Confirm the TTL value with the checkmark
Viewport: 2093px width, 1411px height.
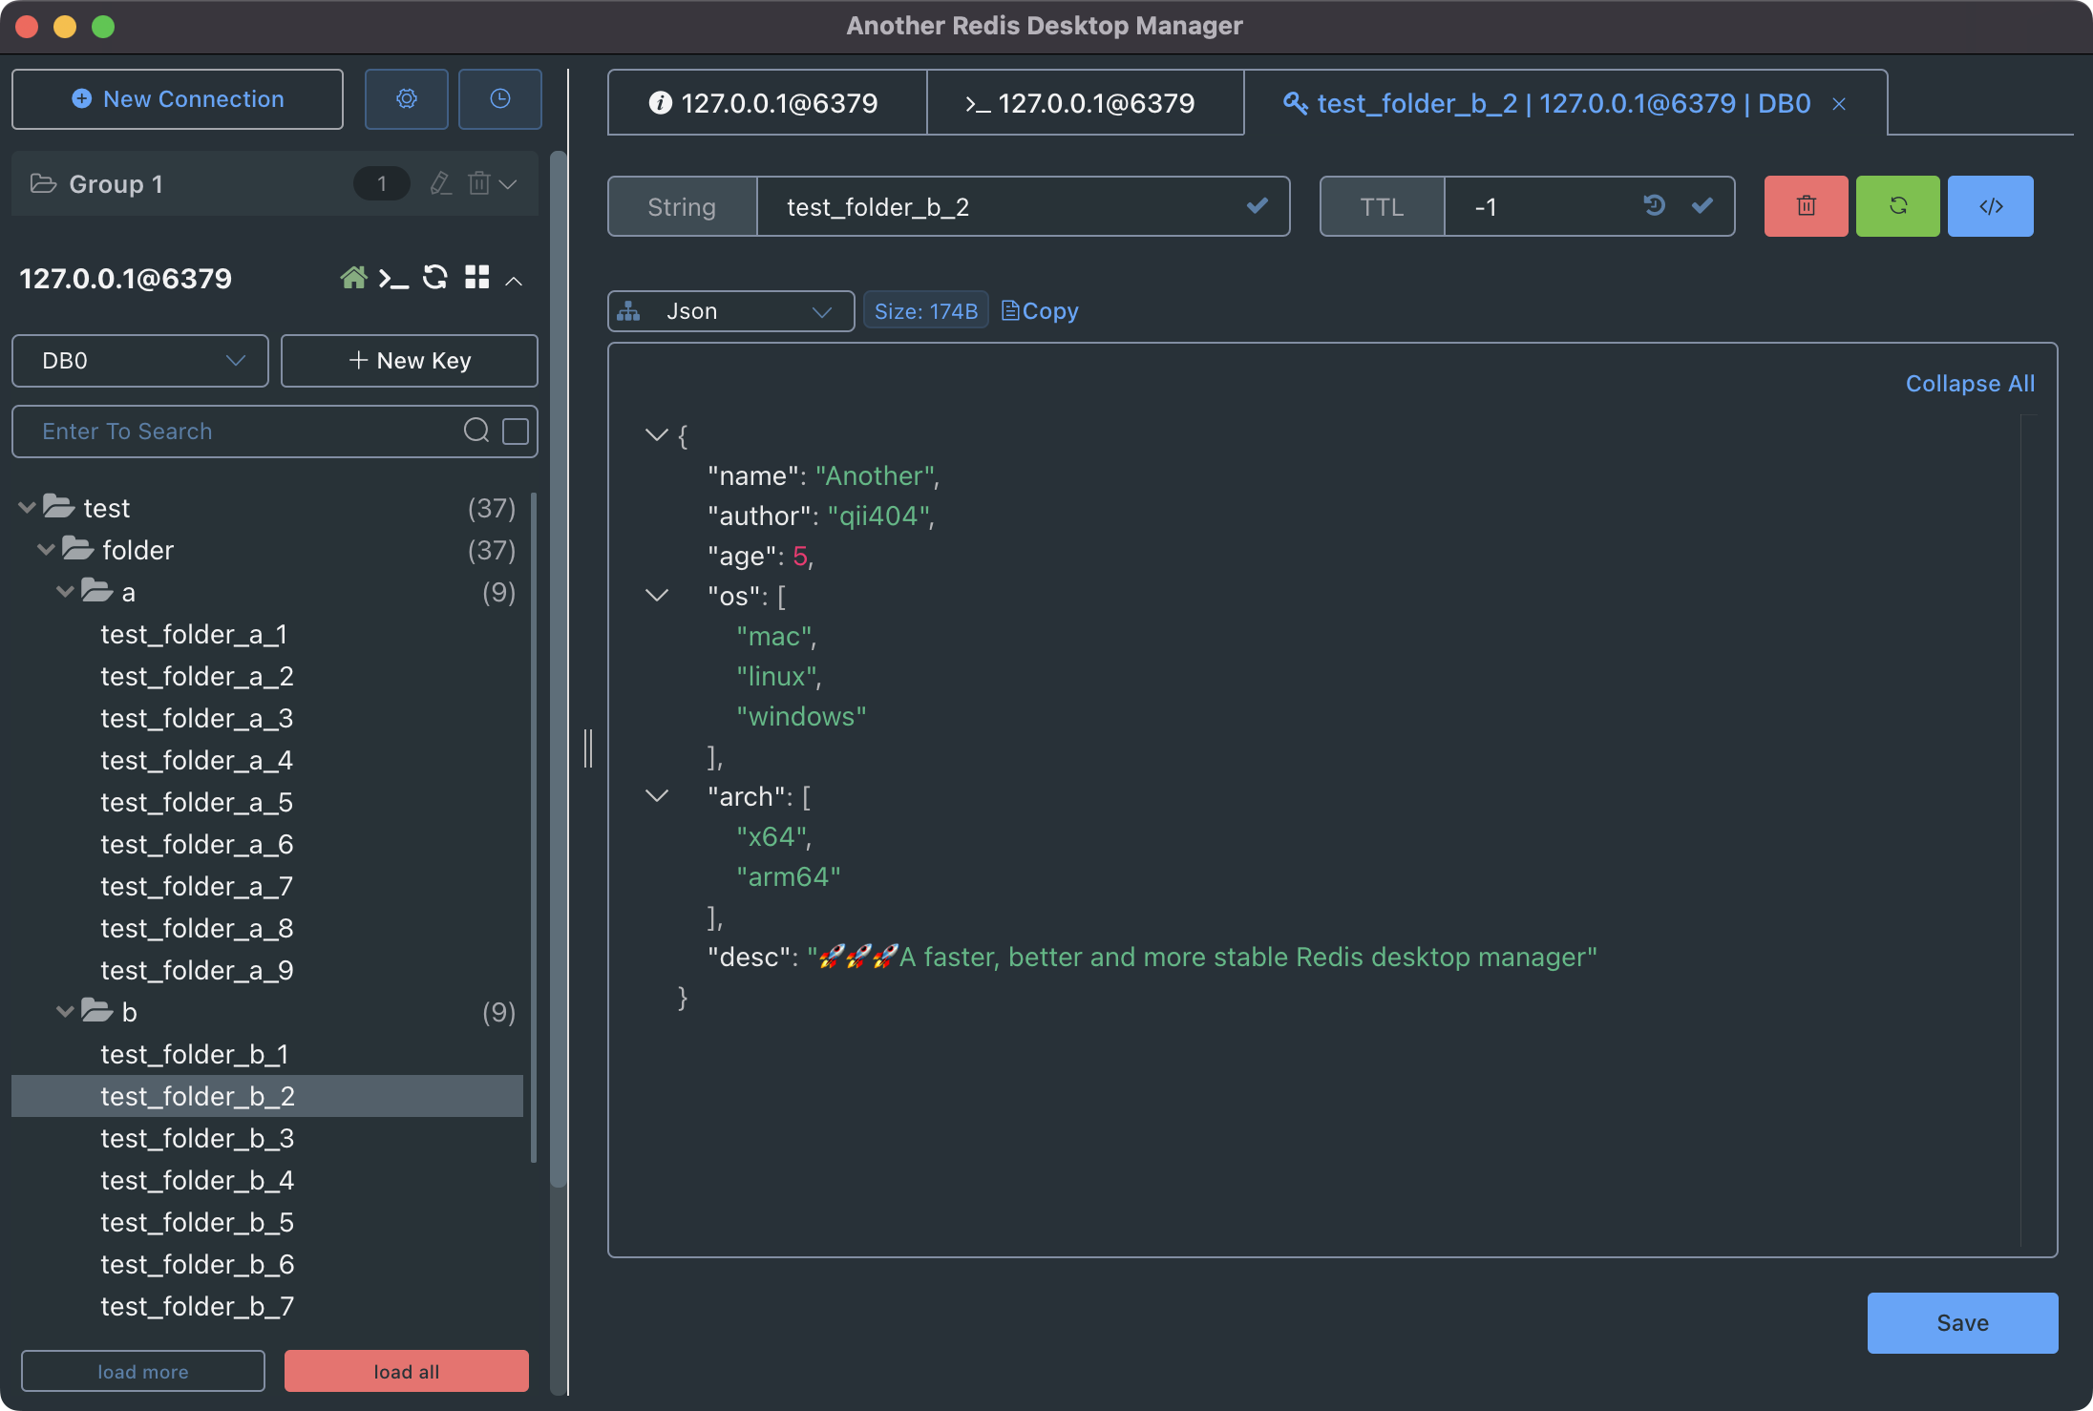pyautogui.click(x=1702, y=205)
